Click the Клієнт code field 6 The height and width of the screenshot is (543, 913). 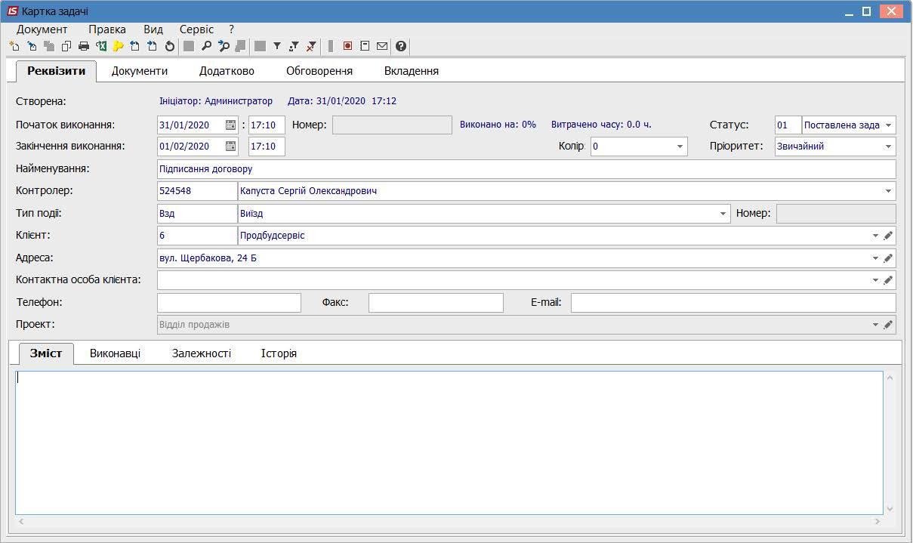point(197,236)
